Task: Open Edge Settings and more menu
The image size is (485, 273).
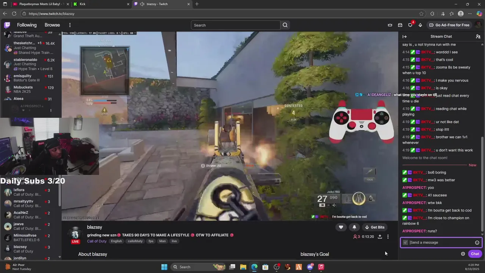Action: (470, 14)
